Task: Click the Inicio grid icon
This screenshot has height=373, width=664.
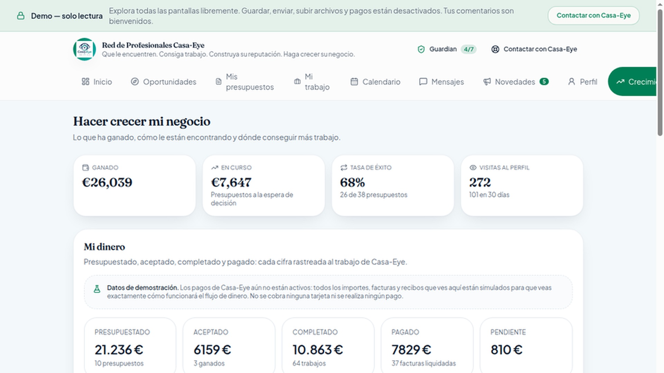Action: (x=85, y=82)
